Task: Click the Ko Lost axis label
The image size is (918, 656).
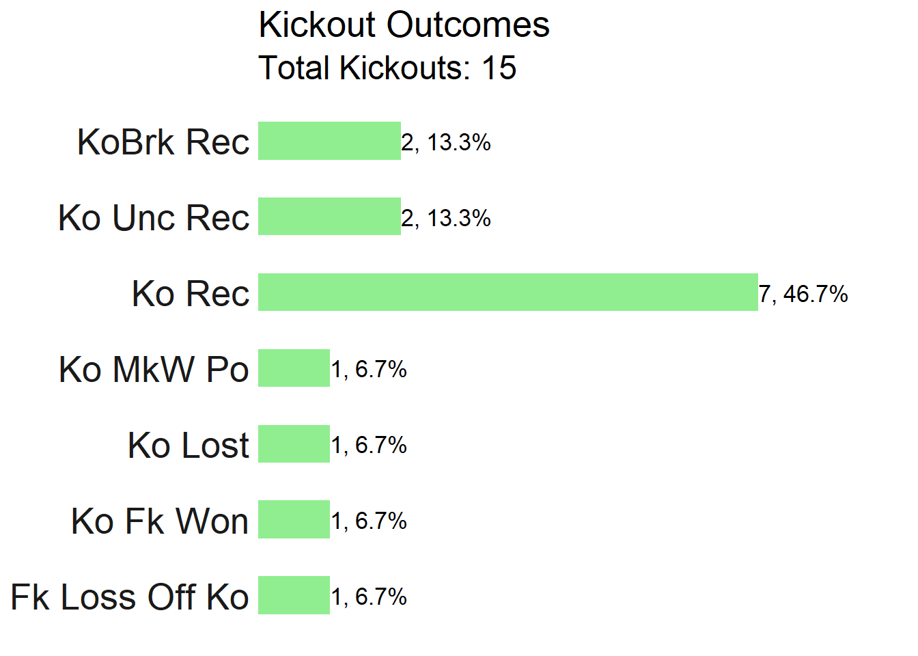Action: point(188,446)
